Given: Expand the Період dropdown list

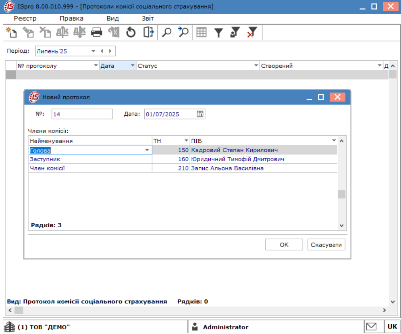Looking at the screenshot, I should [x=93, y=51].
